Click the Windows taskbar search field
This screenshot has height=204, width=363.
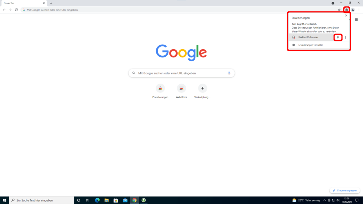[x=42, y=200]
